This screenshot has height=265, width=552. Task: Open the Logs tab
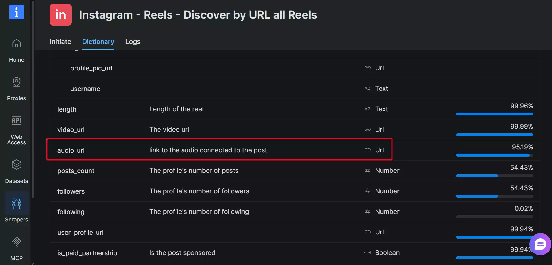coord(133,41)
